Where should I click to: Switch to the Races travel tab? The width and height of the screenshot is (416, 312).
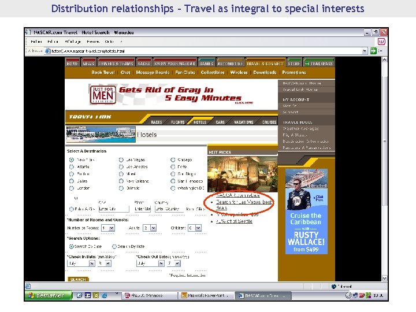coord(157,122)
